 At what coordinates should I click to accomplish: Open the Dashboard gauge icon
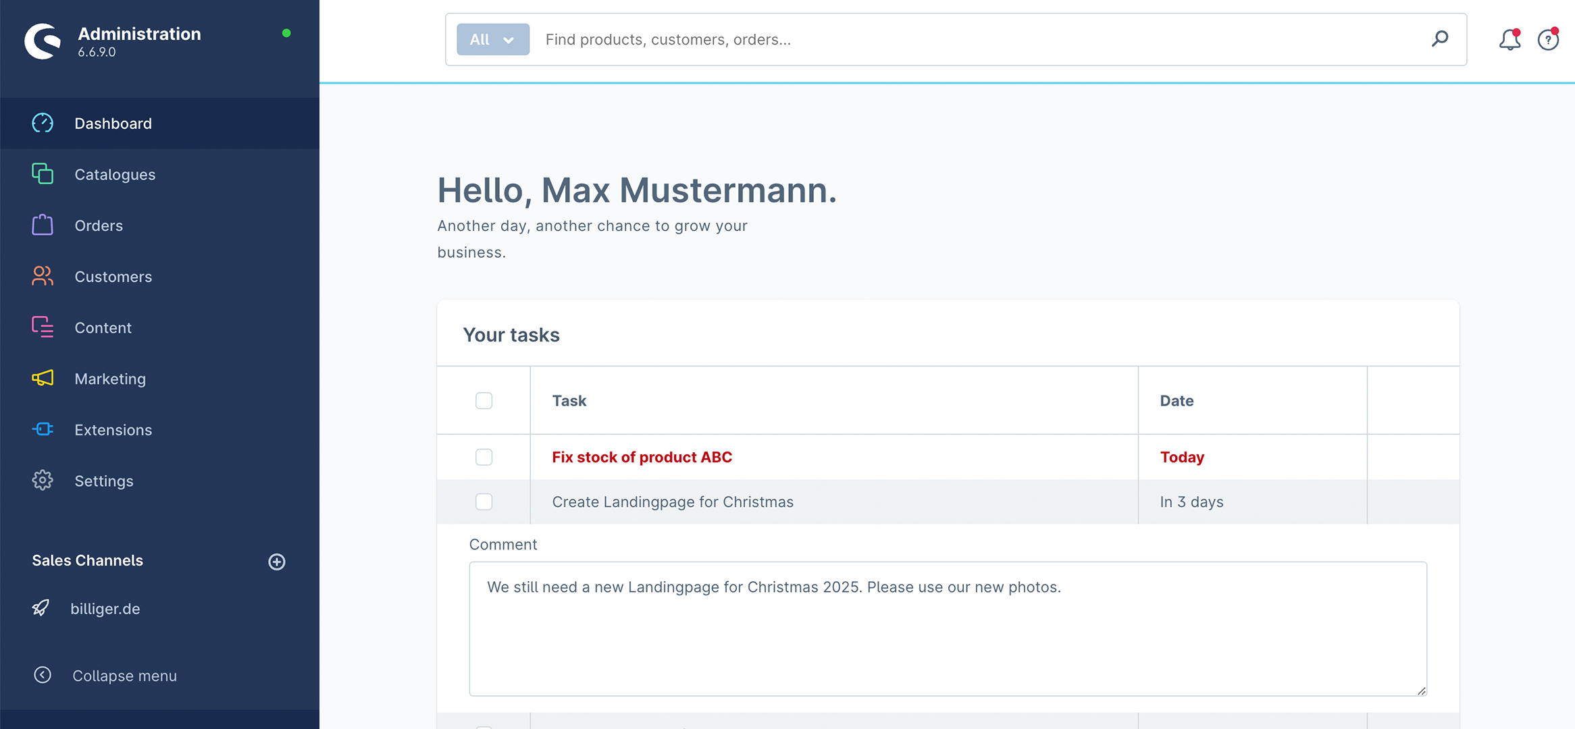point(43,123)
